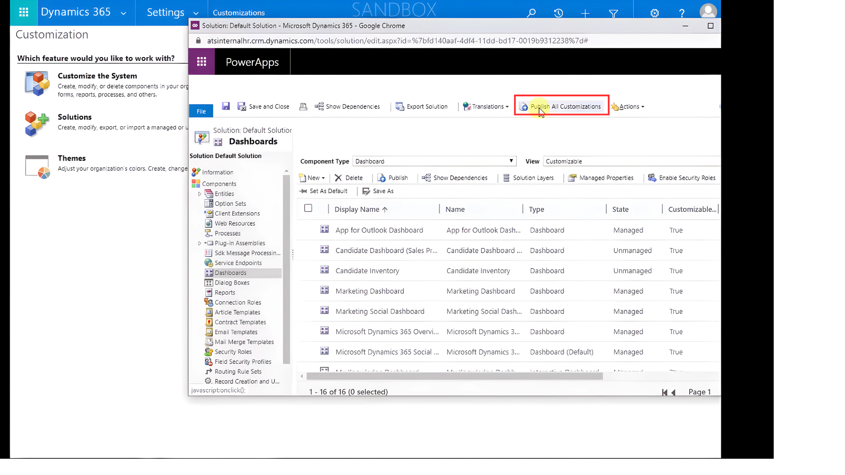Viewport: 845px width, 475px height.
Task: Click Solution Layers button
Action: pyautogui.click(x=528, y=178)
